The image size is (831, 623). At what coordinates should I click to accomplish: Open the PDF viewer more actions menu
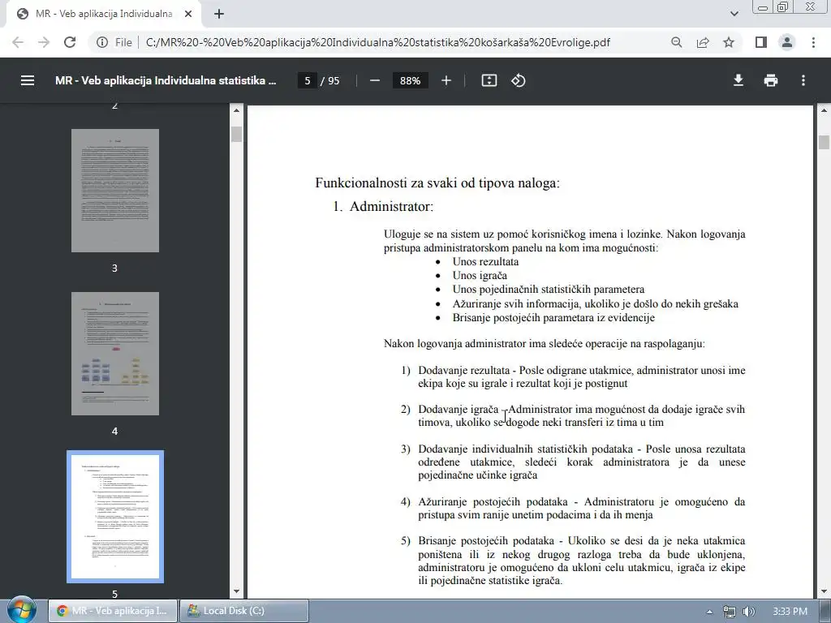point(803,80)
